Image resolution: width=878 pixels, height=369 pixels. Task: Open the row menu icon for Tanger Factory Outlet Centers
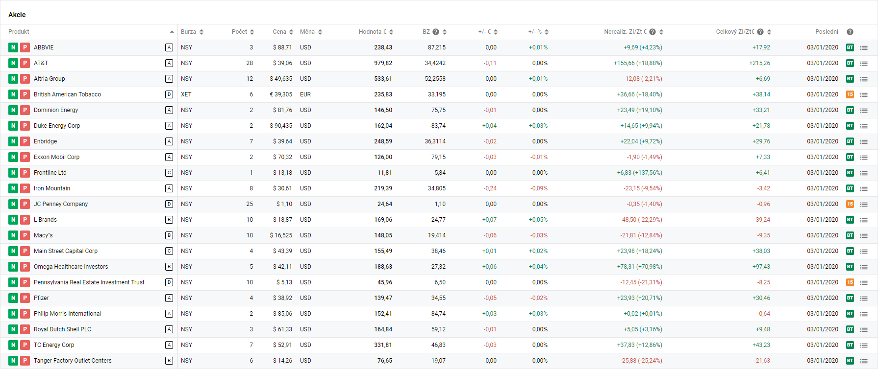click(x=864, y=361)
